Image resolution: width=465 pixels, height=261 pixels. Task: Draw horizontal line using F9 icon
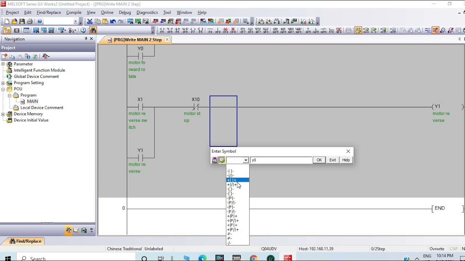coord(210,30)
